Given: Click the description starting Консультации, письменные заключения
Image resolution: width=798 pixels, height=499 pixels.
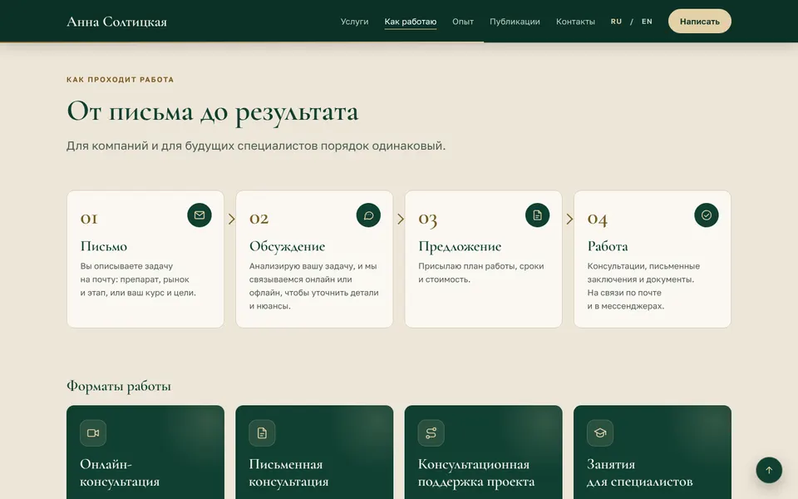Looking at the screenshot, I should point(643,285).
